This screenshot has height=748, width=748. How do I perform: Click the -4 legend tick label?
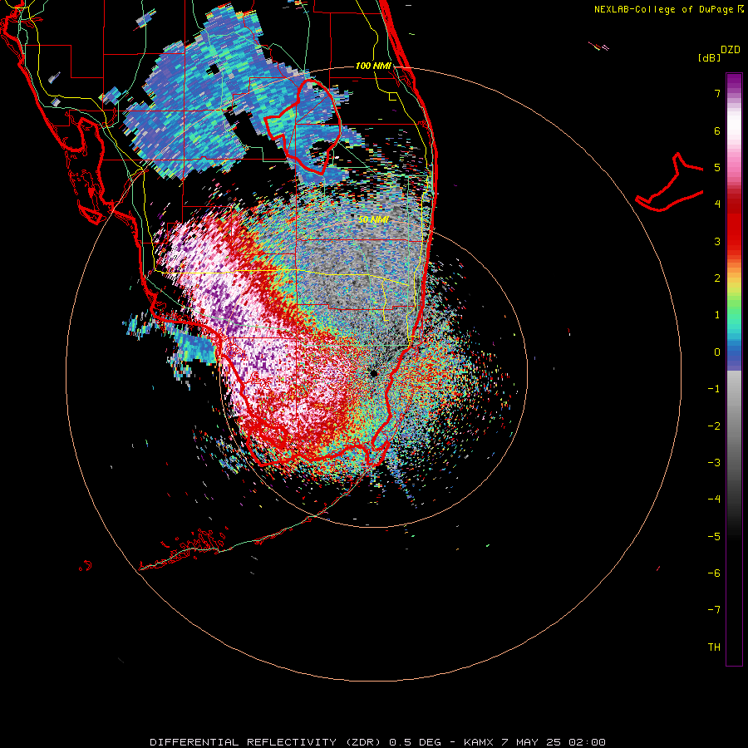pyautogui.click(x=714, y=499)
